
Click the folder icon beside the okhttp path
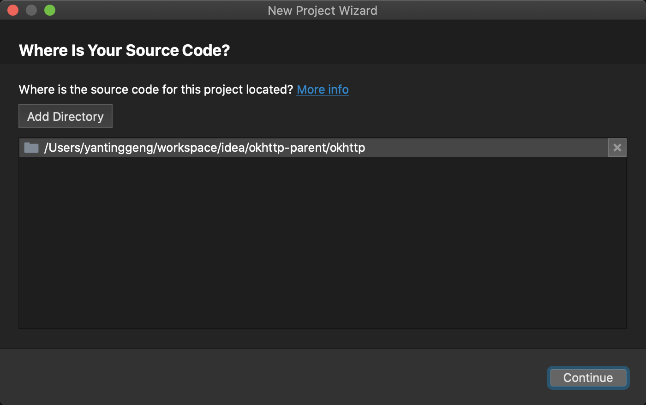31,148
